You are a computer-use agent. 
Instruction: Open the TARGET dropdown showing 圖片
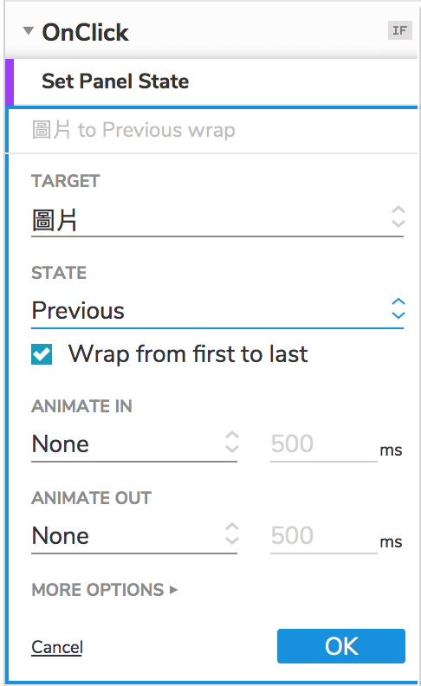pyautogui.click(x=217, y=220)
